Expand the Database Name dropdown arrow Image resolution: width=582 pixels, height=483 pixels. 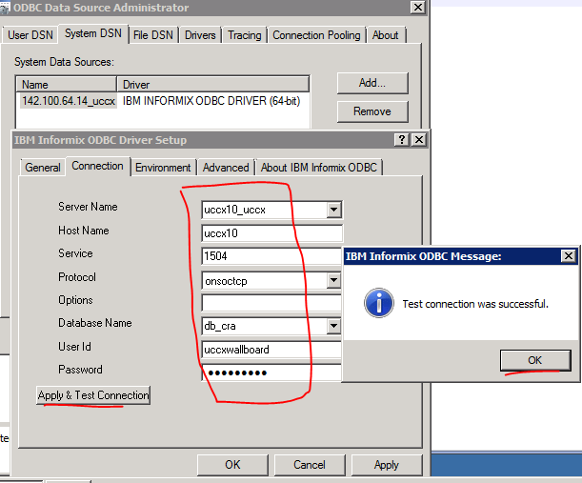point(333,326)
